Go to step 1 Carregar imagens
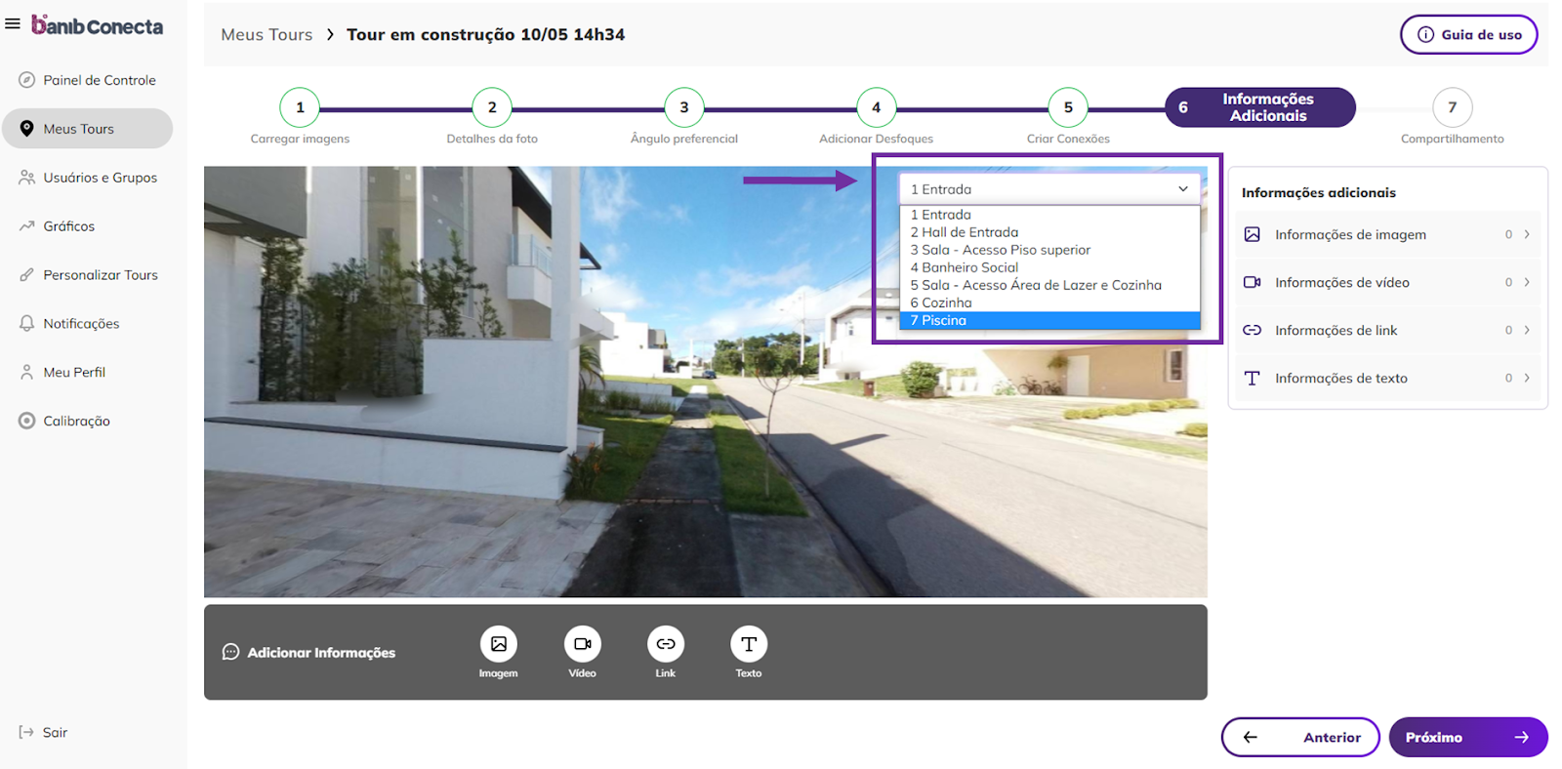 300,107
